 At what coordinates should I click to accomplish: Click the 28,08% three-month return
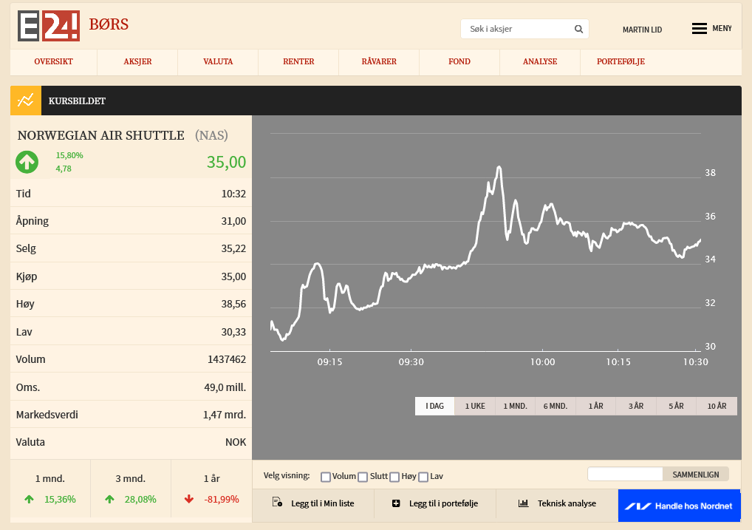(x=140, y=499)
